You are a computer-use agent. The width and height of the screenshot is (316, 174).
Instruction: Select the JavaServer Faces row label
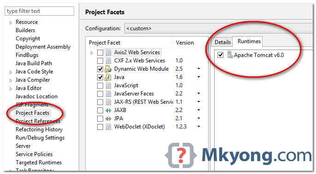(134, 94)
